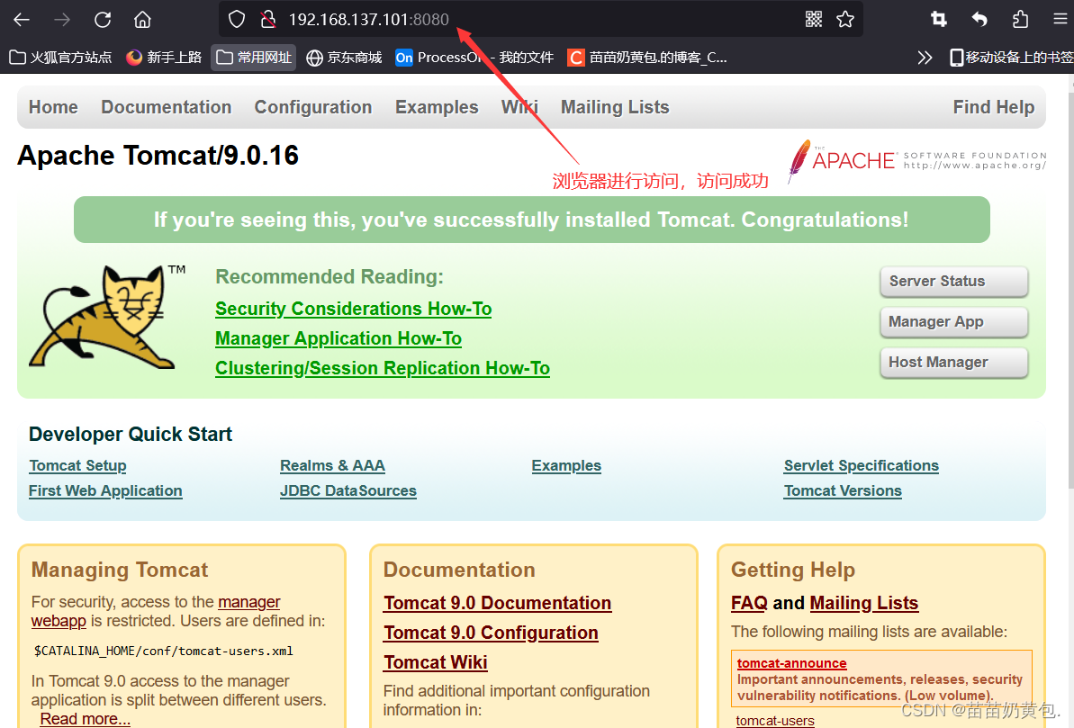Open Tomcat 9.0 Documentation link
Screen dimensions: 1074x728
coord(497,603)
